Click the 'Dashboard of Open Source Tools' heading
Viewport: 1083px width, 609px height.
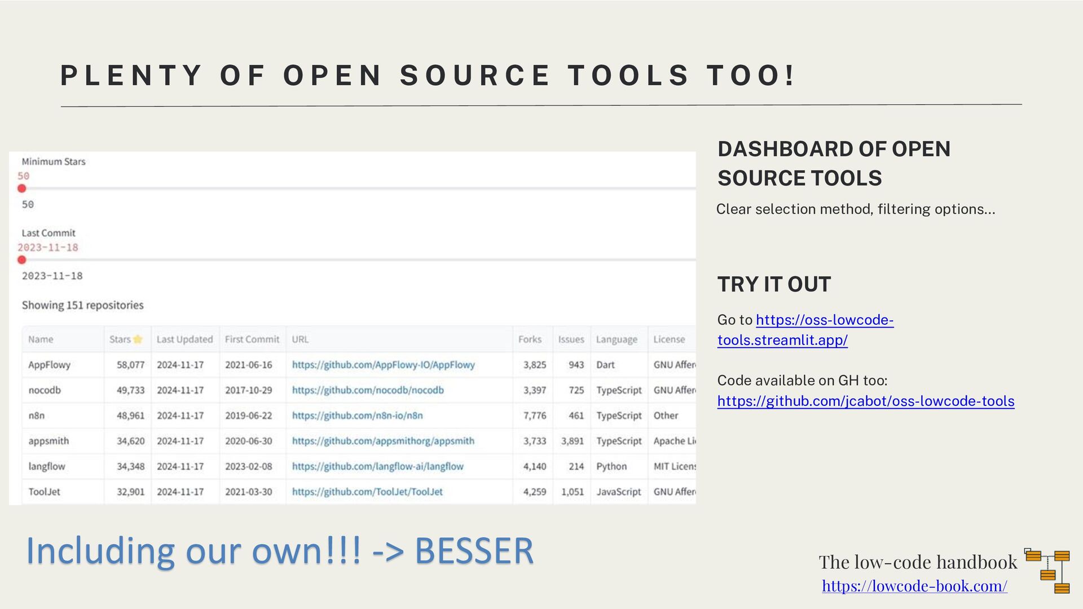click(834, 164)
